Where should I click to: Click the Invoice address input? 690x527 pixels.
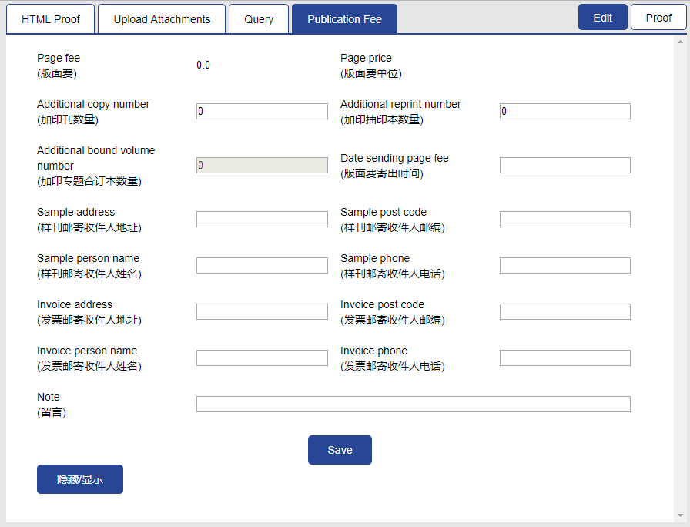point(262,312)
